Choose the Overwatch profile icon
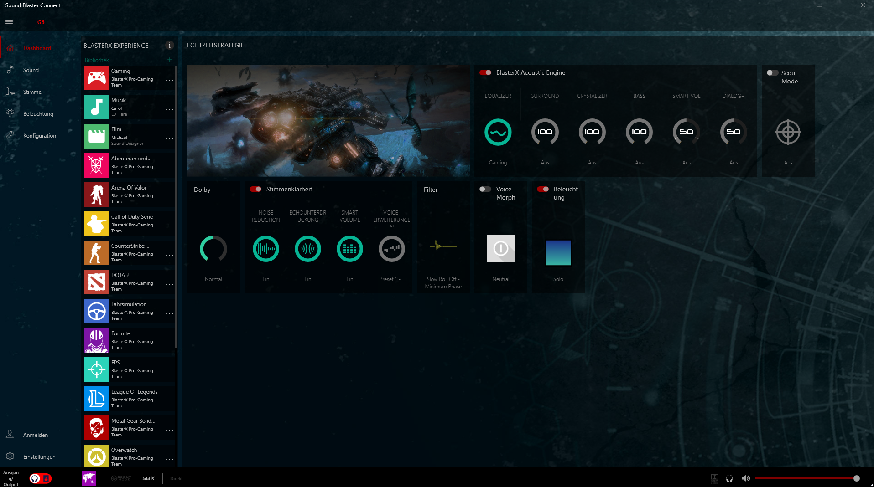The width and height of the screenshot is (874, 487). (97, 456)
